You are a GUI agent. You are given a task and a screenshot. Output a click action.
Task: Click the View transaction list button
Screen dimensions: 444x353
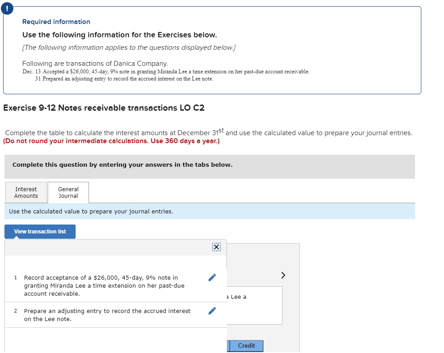click(40, 232)
